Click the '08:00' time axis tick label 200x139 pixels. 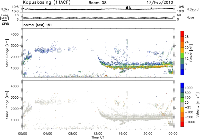pyautogui.click(x=73, y=134)
